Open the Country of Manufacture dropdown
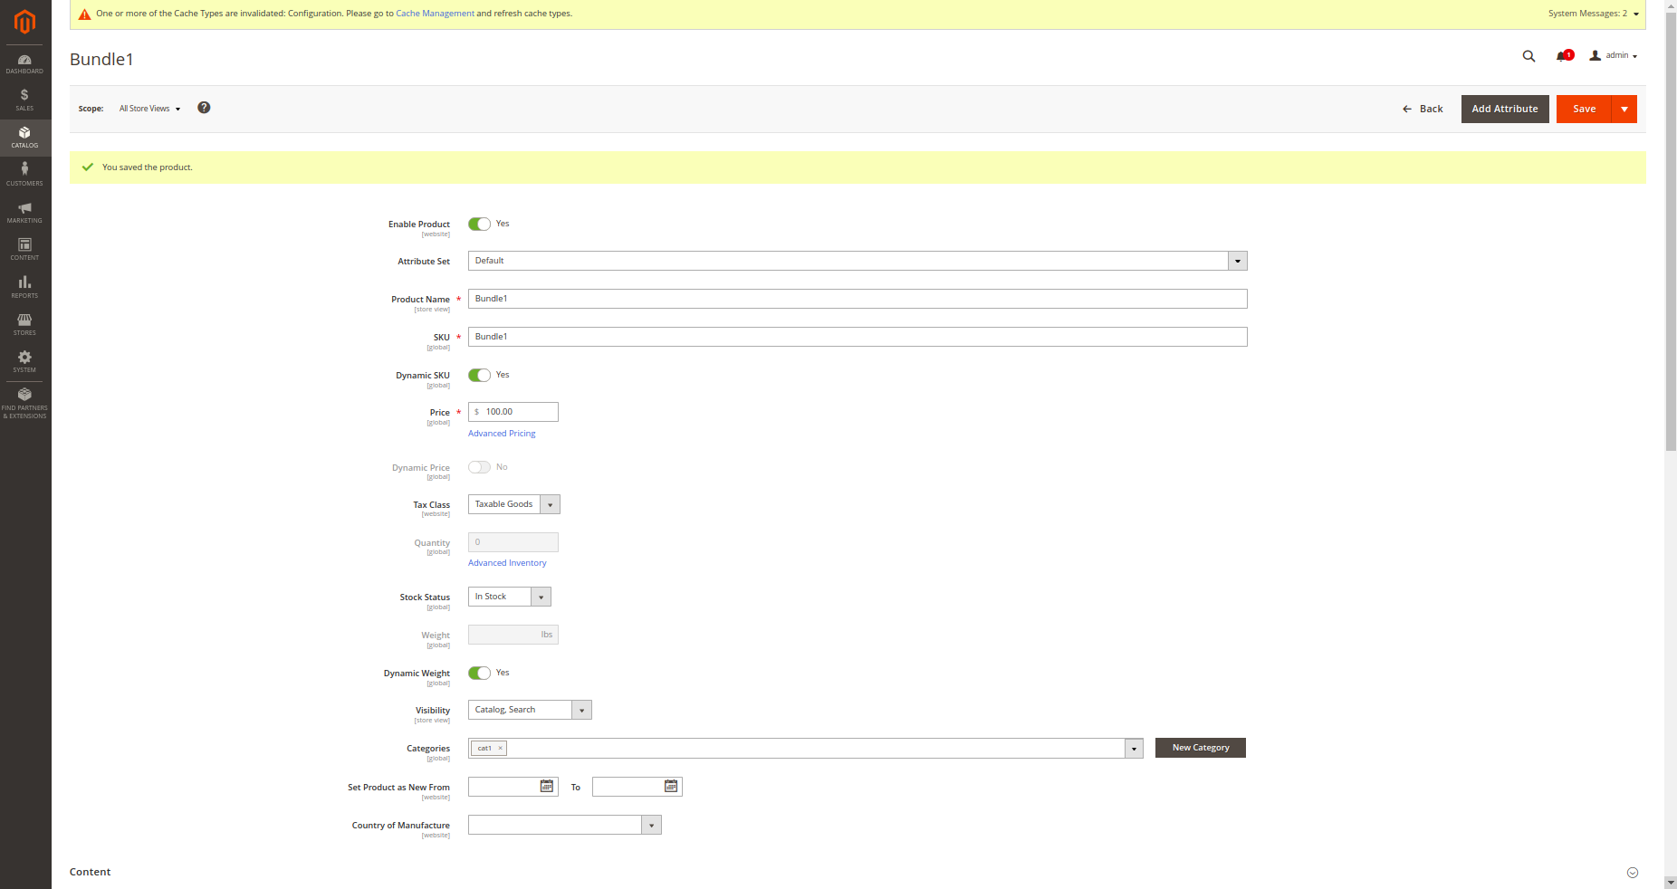 tap(565, 825)
